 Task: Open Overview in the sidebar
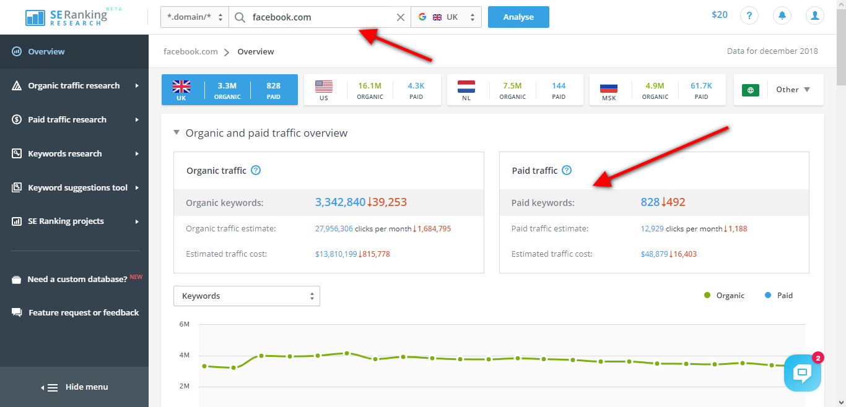74,51
